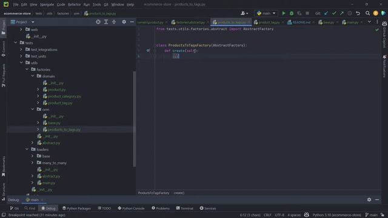Expand many_to_many folder

32,163
